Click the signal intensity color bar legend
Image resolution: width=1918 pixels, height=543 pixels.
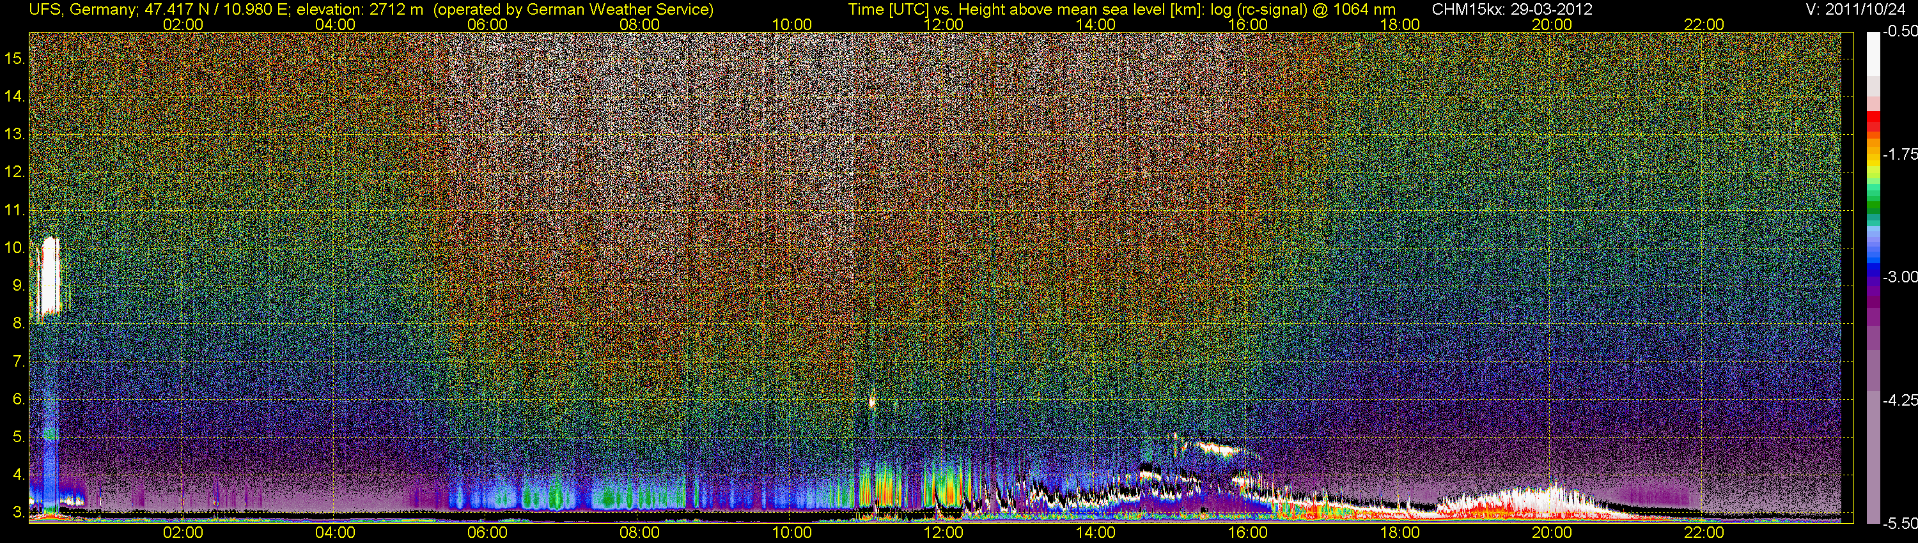pyautogui.click(x=1873, y=277)
